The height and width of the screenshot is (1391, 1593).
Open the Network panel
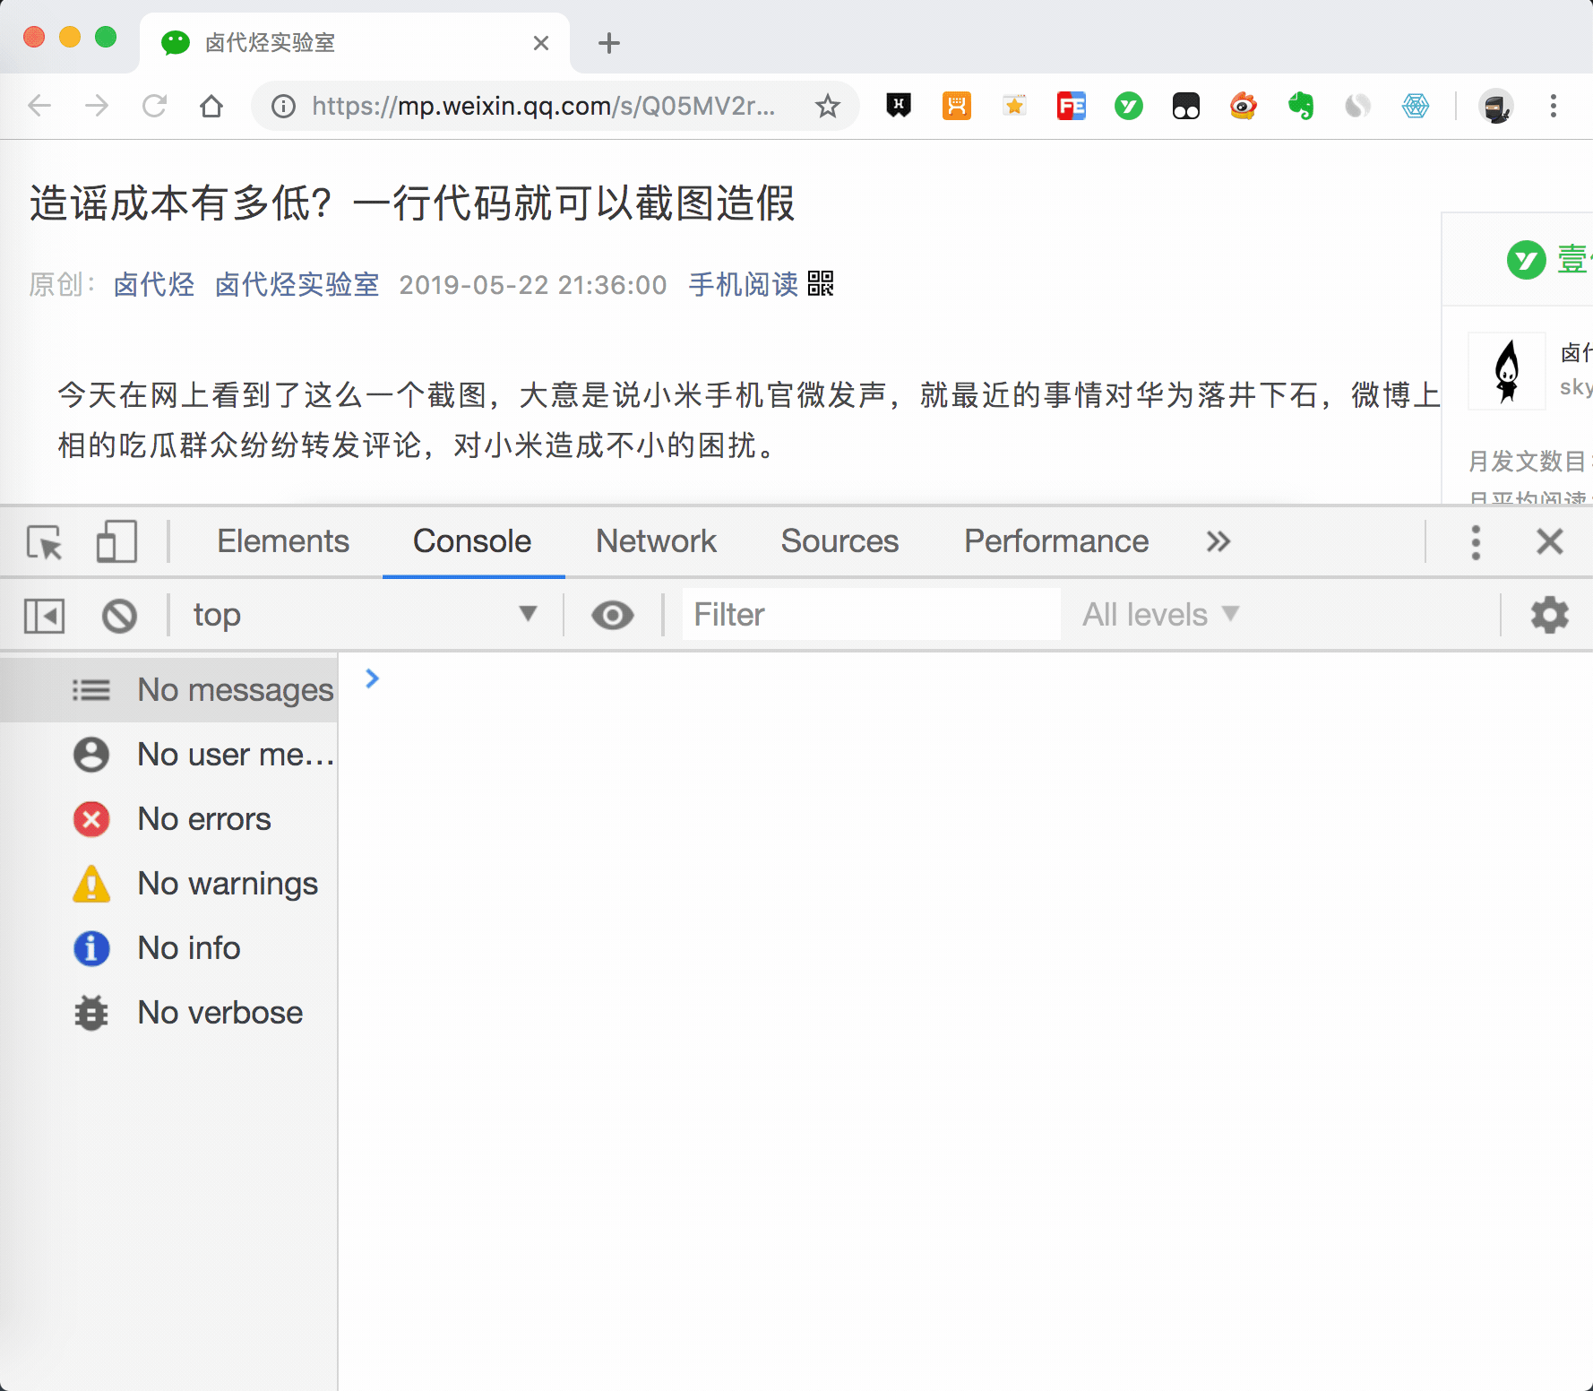(x=656, y=541)
